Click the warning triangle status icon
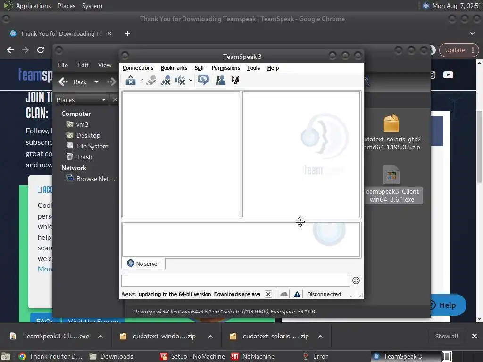Viewport: 483px width, 362px height. click(297, 294)
